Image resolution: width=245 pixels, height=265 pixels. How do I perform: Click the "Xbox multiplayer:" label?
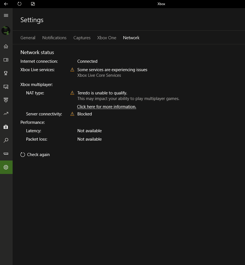(x=36, y=85)
